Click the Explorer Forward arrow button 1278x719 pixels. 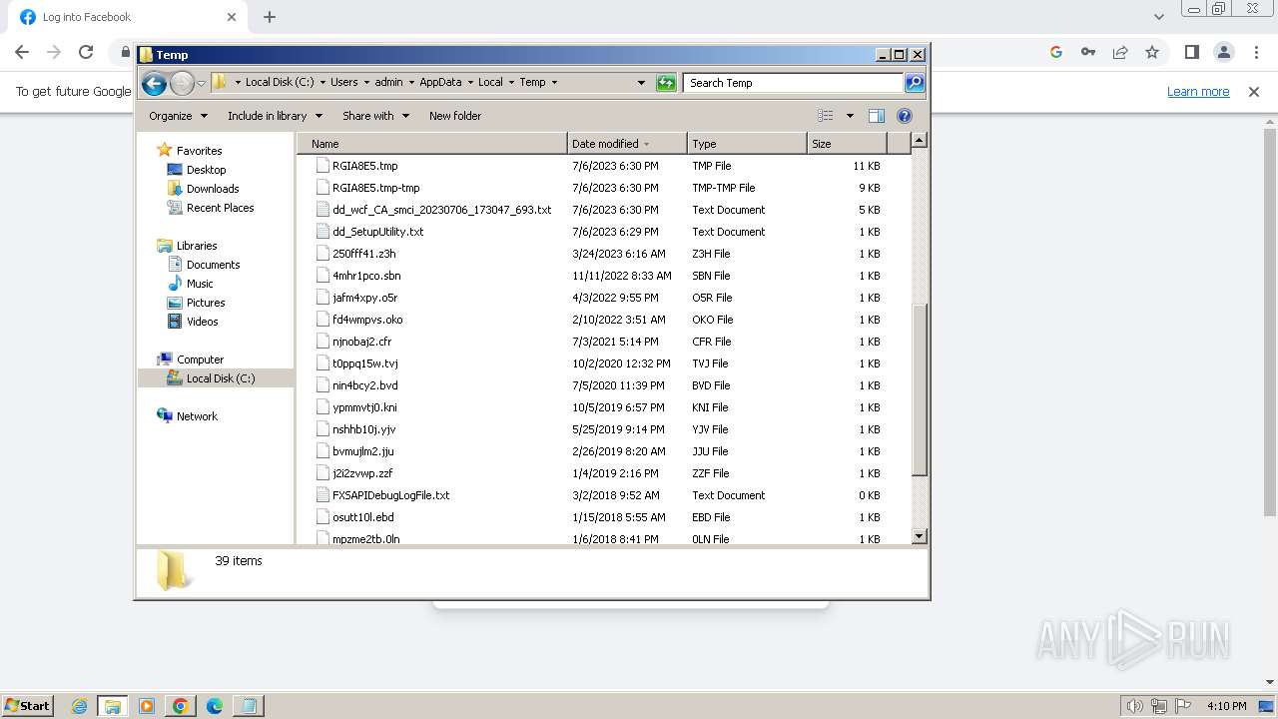point(182,83)
